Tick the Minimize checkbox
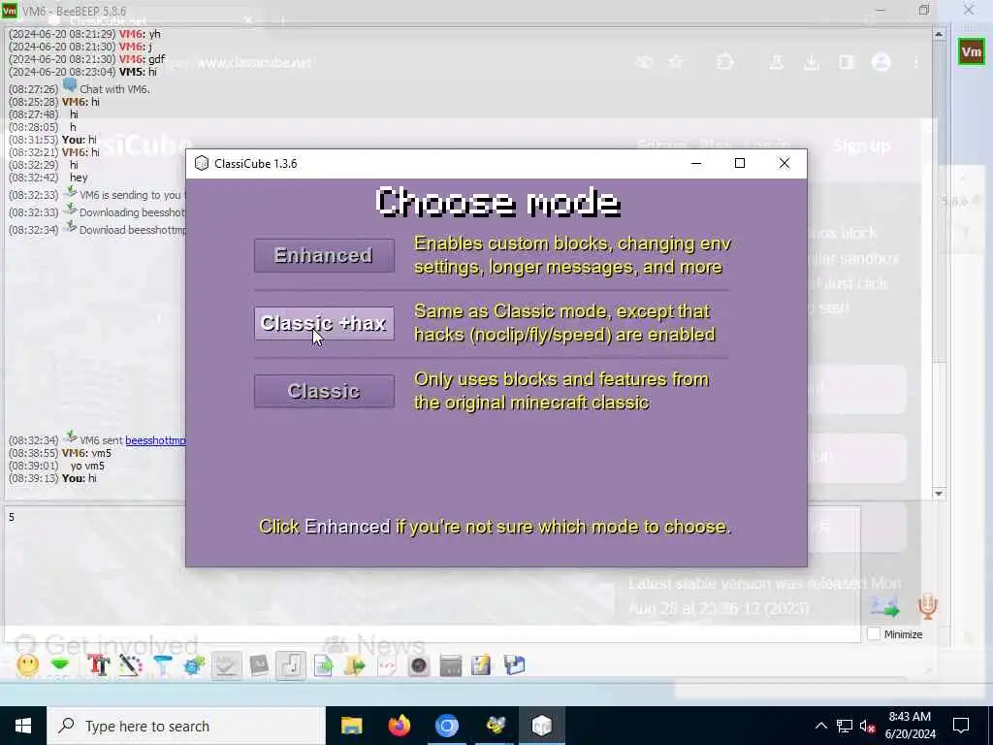This screenshot has width=993, height=745. 874,634
